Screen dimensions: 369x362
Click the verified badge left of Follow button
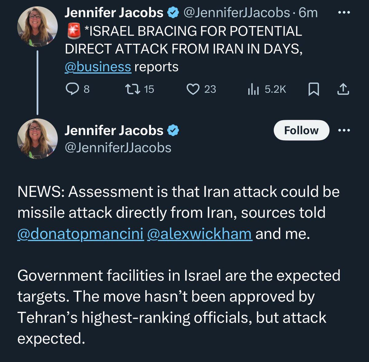pos(173,131)
